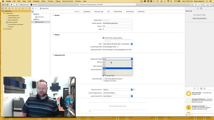
Task: Switch to the Info tab
Action: click(108, 12)
